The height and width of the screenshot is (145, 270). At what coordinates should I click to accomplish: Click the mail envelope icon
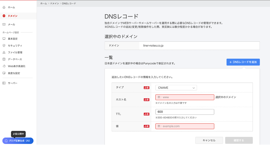[4, 24]
